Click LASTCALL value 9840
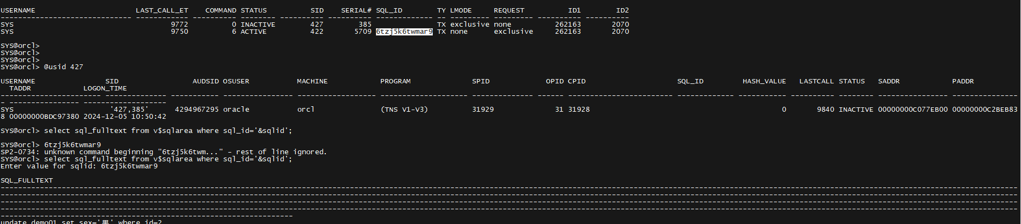 coord(825,110)
